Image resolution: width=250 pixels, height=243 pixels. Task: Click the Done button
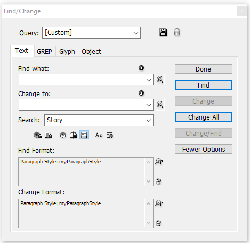204,69
